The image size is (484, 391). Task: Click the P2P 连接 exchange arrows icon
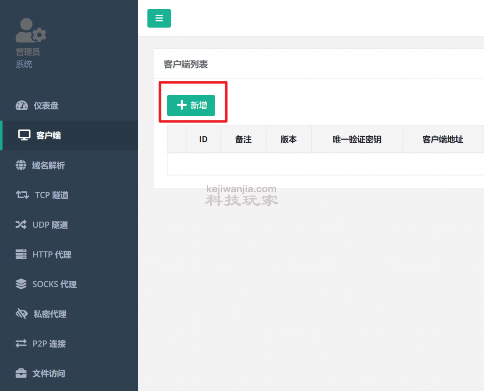click(x=21, y=343)
